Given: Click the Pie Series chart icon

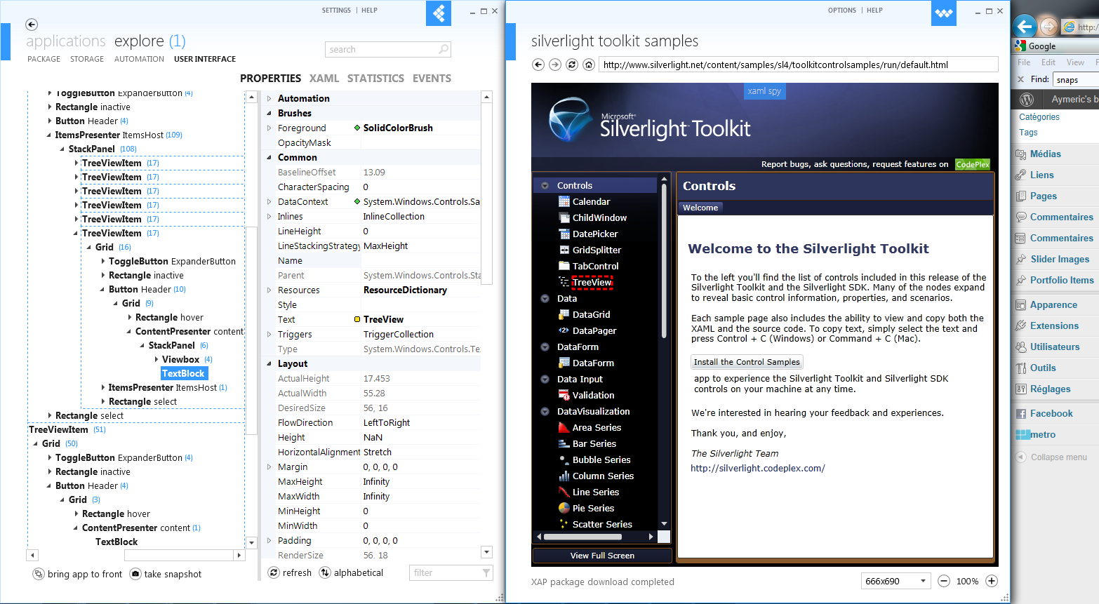Looking at the screenshot, I should [x=564, y=508].
